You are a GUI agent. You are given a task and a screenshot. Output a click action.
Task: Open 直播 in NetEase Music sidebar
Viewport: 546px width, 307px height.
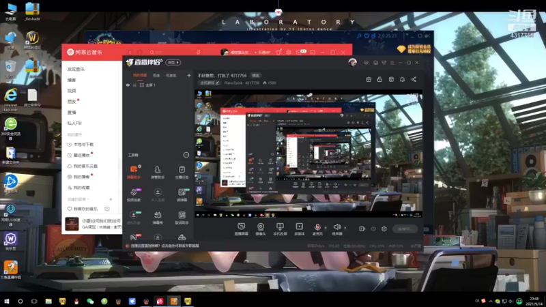(72, 113)
